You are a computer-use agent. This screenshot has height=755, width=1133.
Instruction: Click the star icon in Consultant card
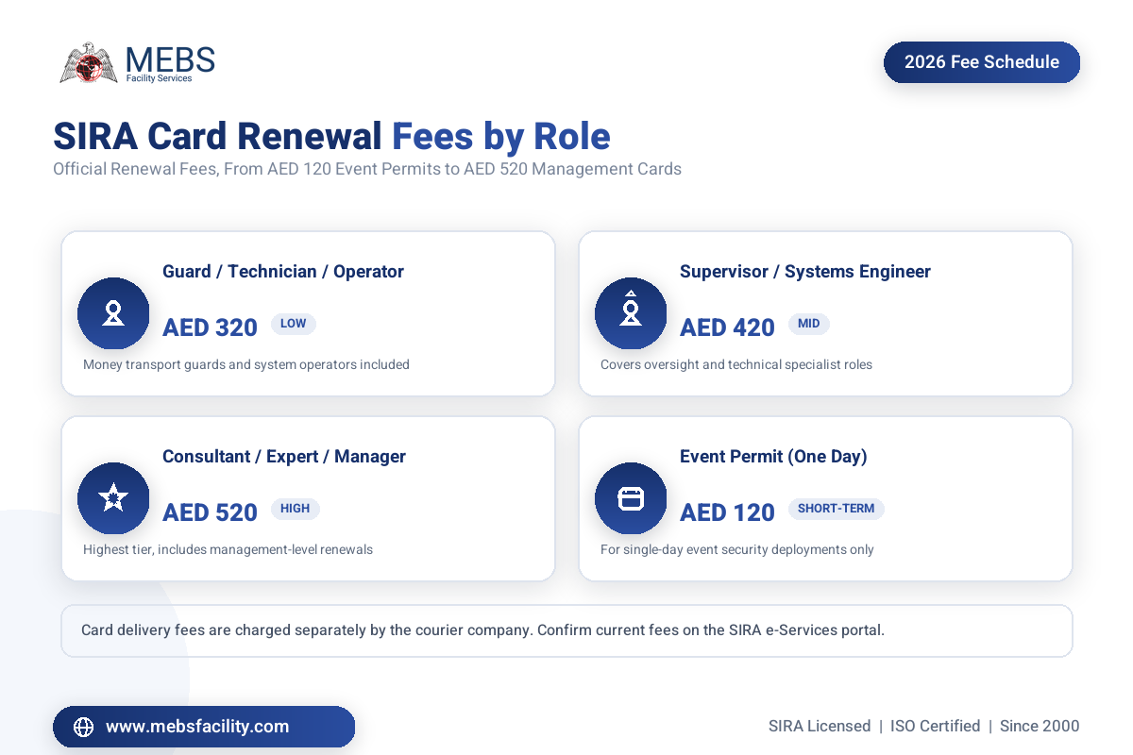(x=113, y=498)
